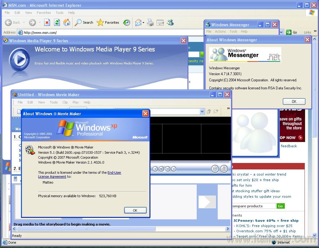Expand Movie Maker collections dropdown arrow
The height and width of the screenshot is (248, 319).
[x=202, y=112]
